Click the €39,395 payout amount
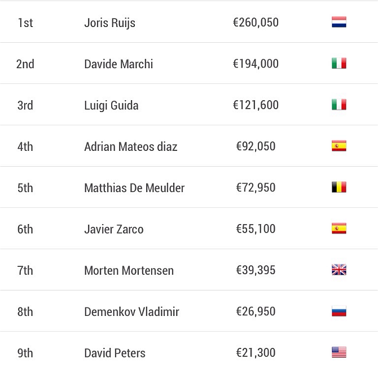 click(x=256, y=270)
